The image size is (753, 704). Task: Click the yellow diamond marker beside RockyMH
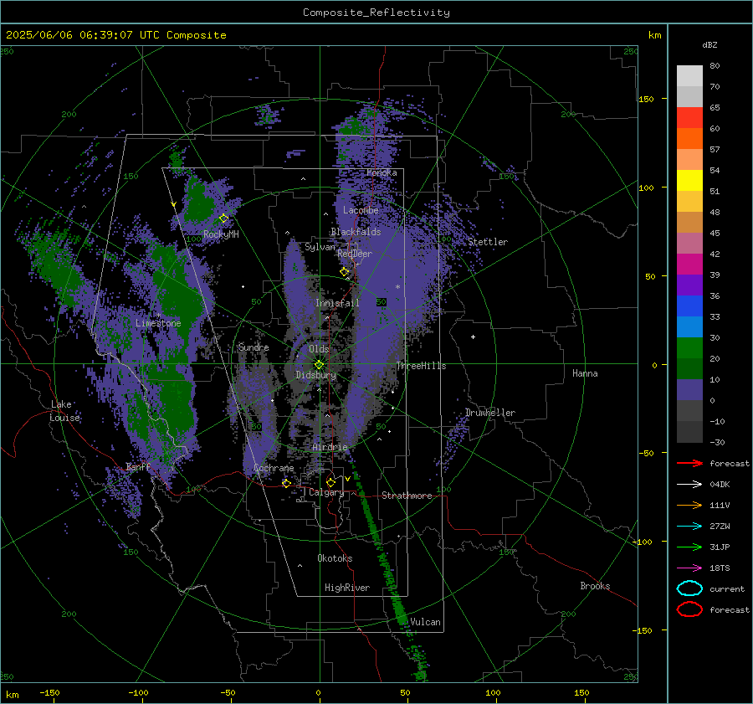tap(223, 218)
